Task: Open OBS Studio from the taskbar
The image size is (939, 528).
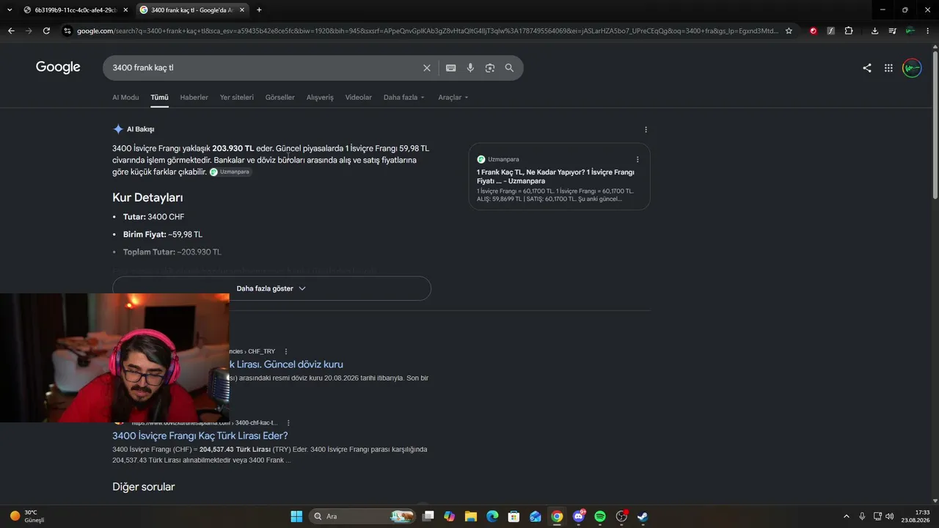Action: pyautogui.click(x=621, y=516)
